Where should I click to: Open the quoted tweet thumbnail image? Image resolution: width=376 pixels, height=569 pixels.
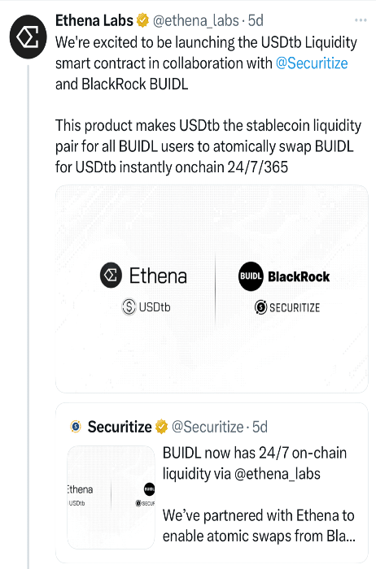111,497
